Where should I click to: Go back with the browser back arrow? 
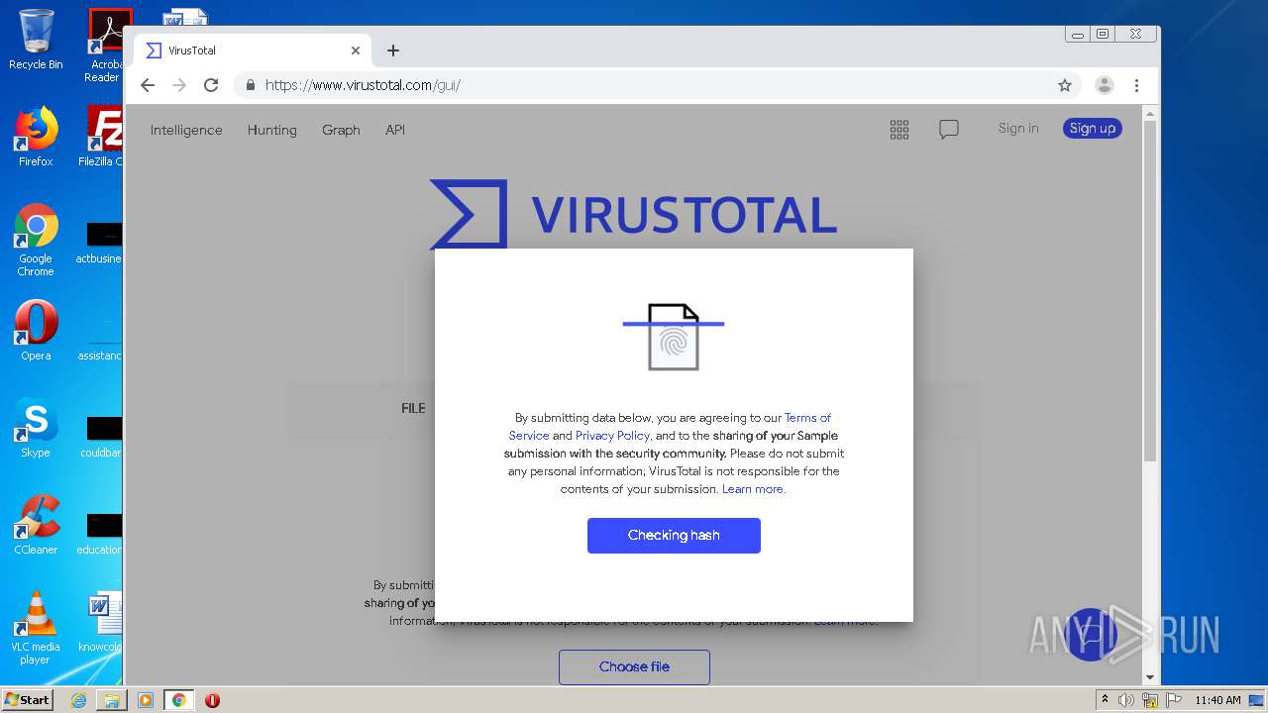click(148, 85)
